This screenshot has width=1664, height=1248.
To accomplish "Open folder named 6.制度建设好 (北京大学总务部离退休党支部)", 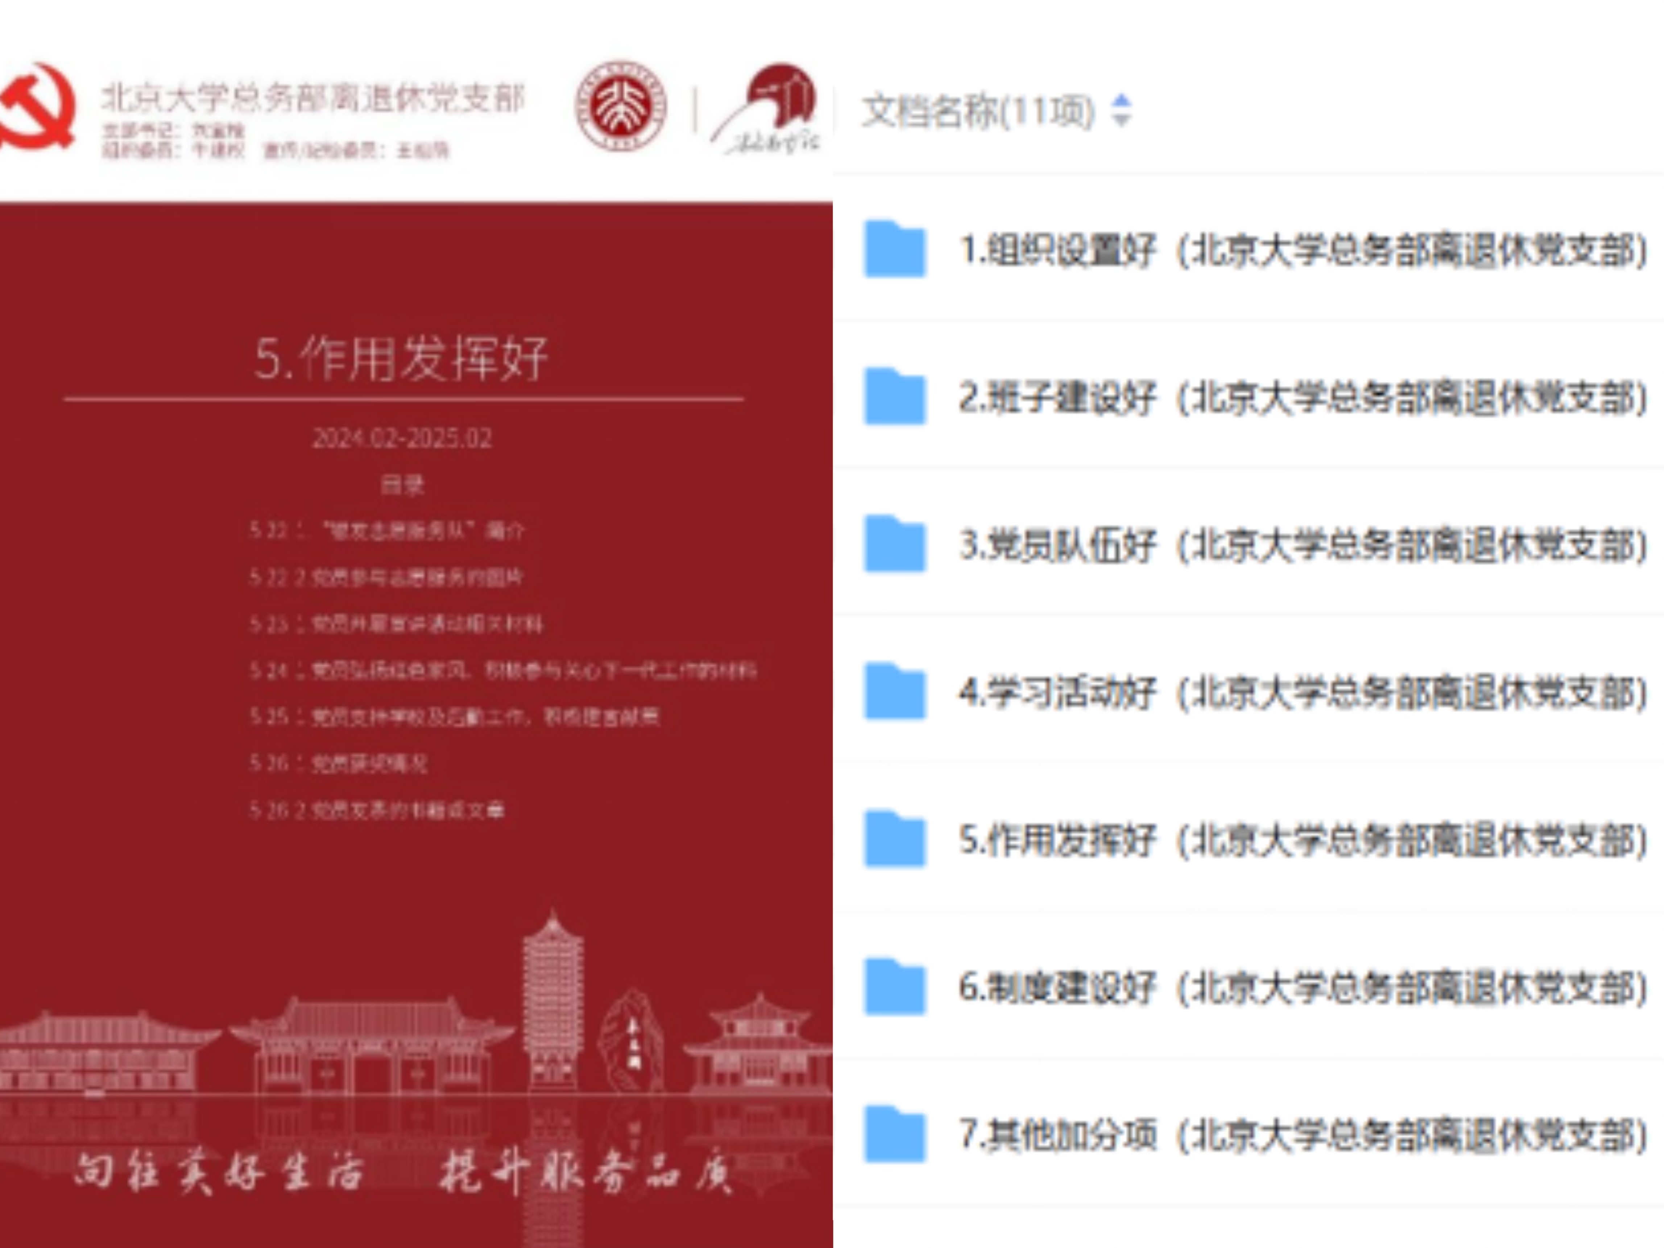I will pyautogui.click(x=1304, y=987).
